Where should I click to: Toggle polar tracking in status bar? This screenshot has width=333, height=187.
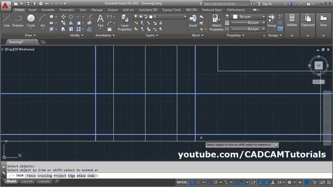point(215,182)
